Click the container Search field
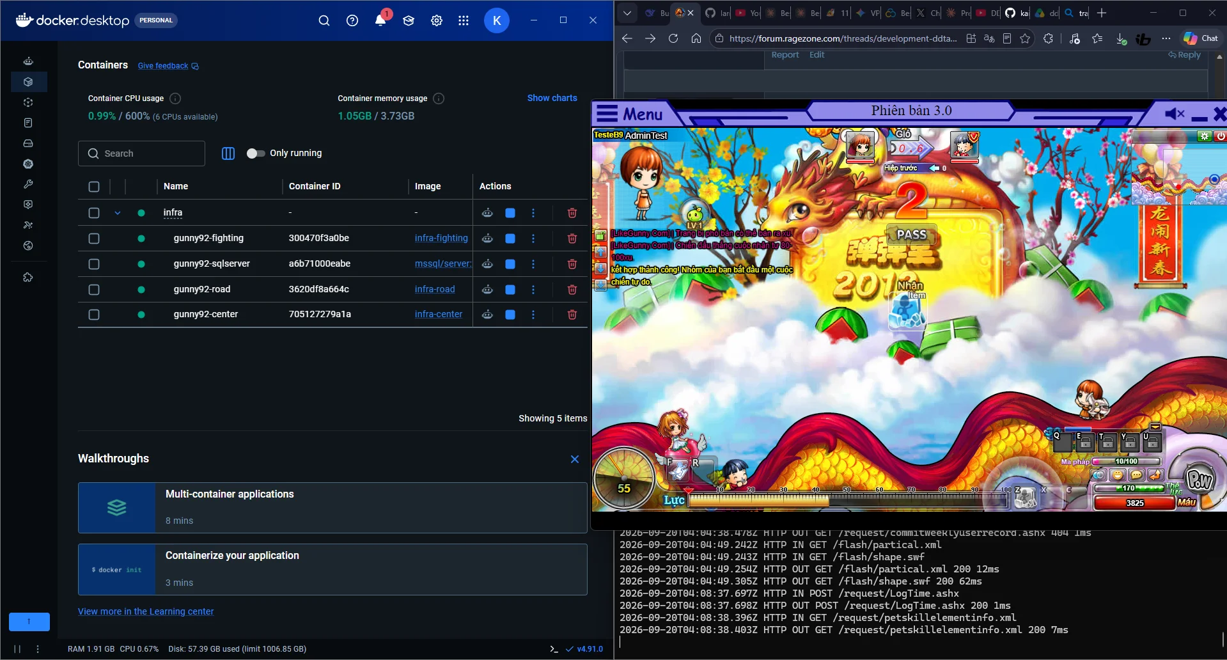 coord(141,153)
